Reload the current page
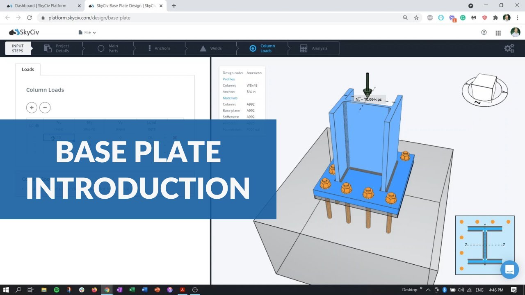The height and width of the screenshot is (295, 525). coord(30,18)
